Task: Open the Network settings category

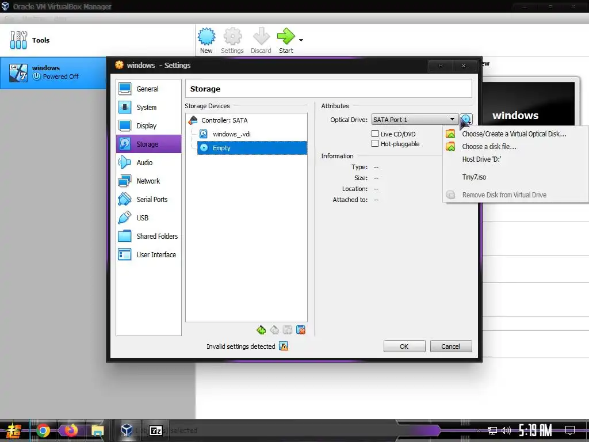Action: click(x=148, y=181)
